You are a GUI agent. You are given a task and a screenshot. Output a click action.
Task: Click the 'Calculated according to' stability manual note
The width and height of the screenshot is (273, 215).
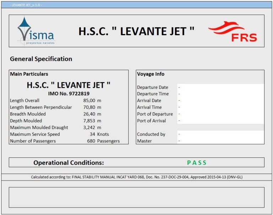(136, 177)
